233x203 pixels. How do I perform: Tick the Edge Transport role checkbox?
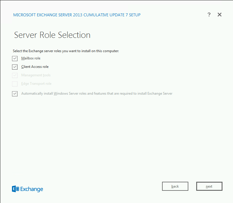15,84
